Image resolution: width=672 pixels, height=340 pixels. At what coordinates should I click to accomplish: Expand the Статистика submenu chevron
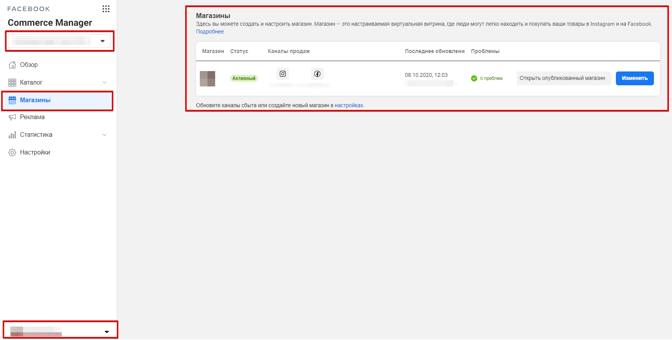tap(105, 135)
